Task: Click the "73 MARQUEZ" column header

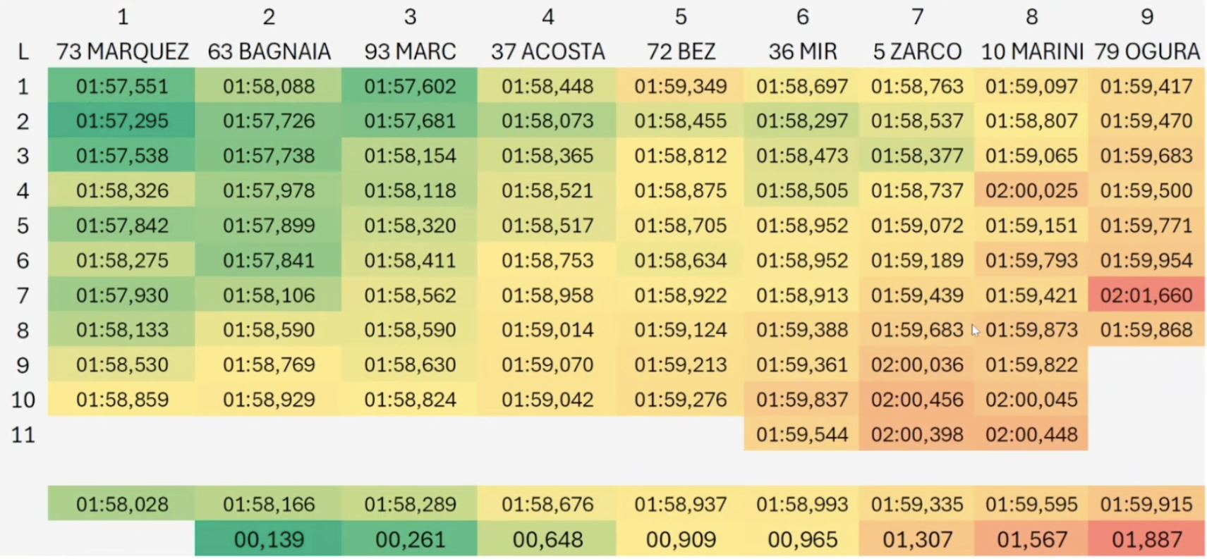Action: point(122,51)
